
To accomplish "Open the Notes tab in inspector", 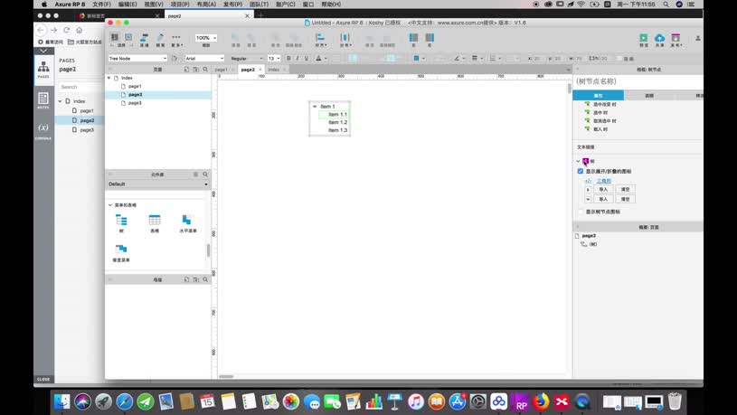I will click(649, 96).
